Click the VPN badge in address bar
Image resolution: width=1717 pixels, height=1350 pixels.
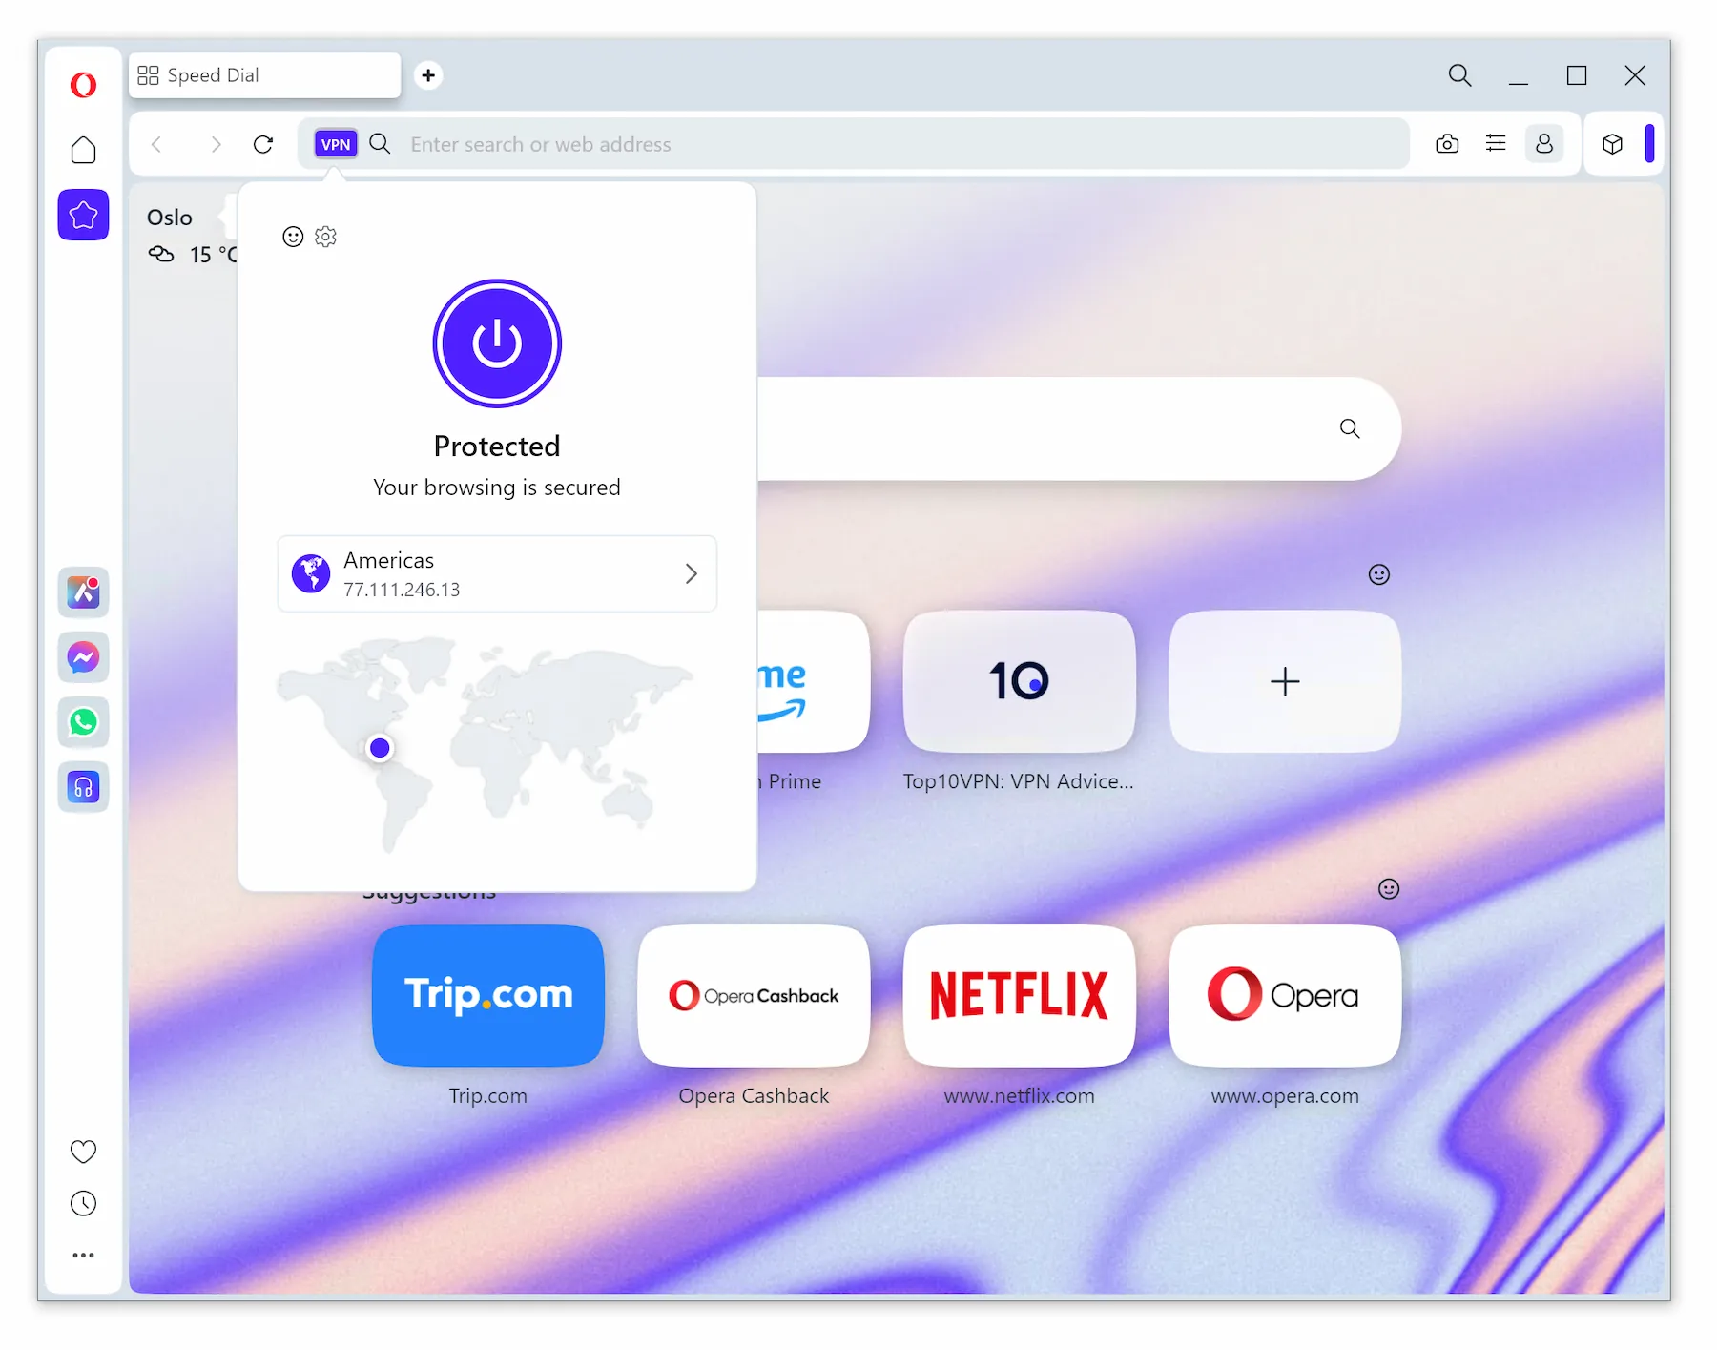pyautogui.click(x=336, y=144)
